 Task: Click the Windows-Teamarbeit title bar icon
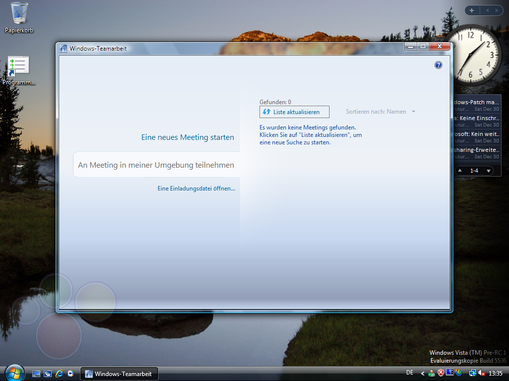coord(63,49)
